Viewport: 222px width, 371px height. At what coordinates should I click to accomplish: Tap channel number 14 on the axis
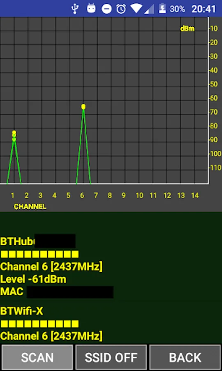click(195, 195)
